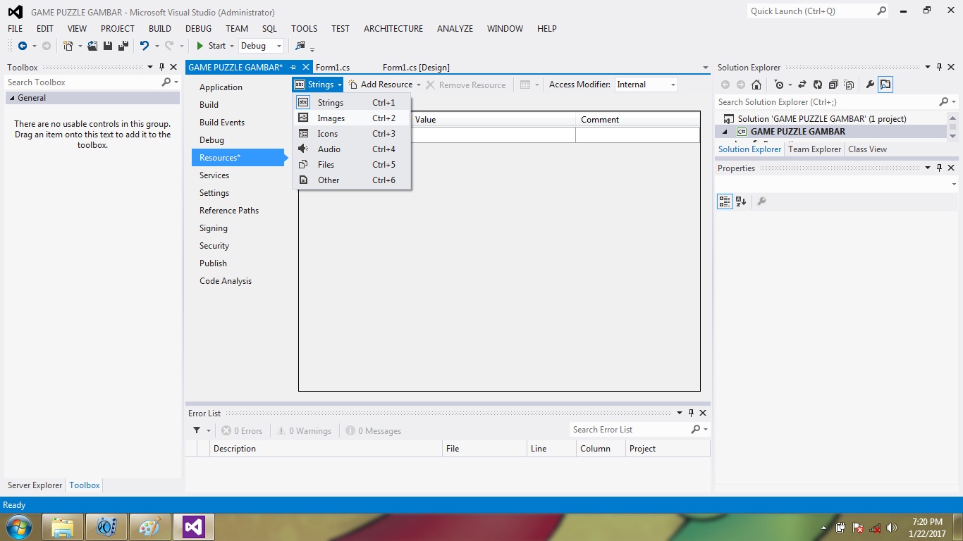
Task: Click the Pending Changes Filter clock icon
Action: pos(778,85)
